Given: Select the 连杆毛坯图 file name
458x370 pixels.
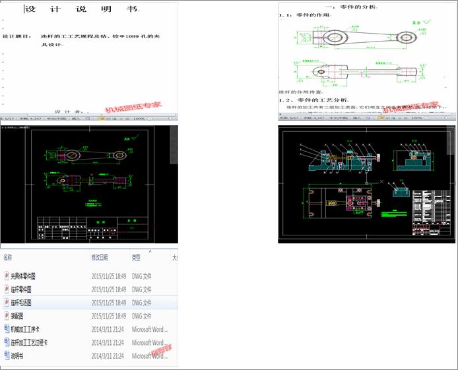Looking at the screenshot, I should coord(20,303).
